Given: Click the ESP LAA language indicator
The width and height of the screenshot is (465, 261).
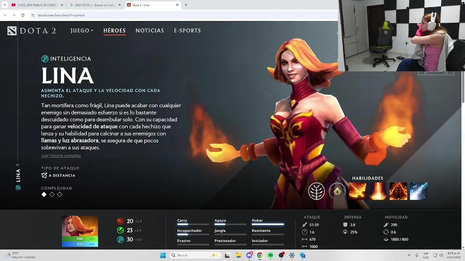Looking at the screenshot, I should coord(426,255).
